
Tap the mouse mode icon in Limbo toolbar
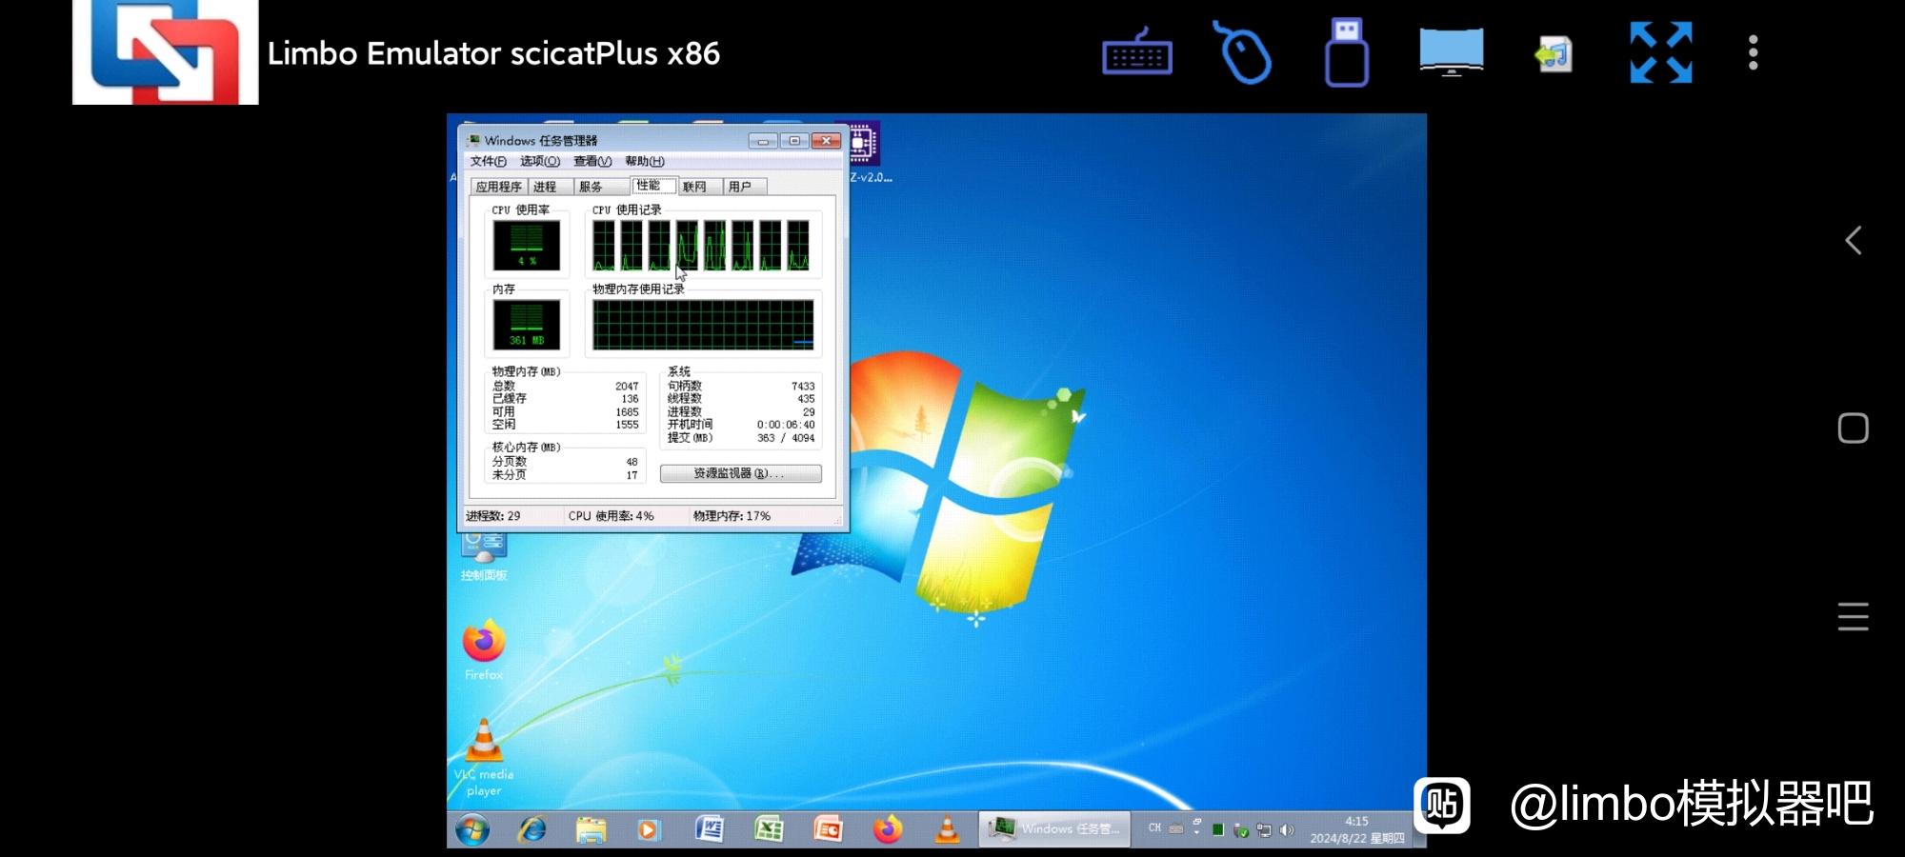coord(1243,53)
